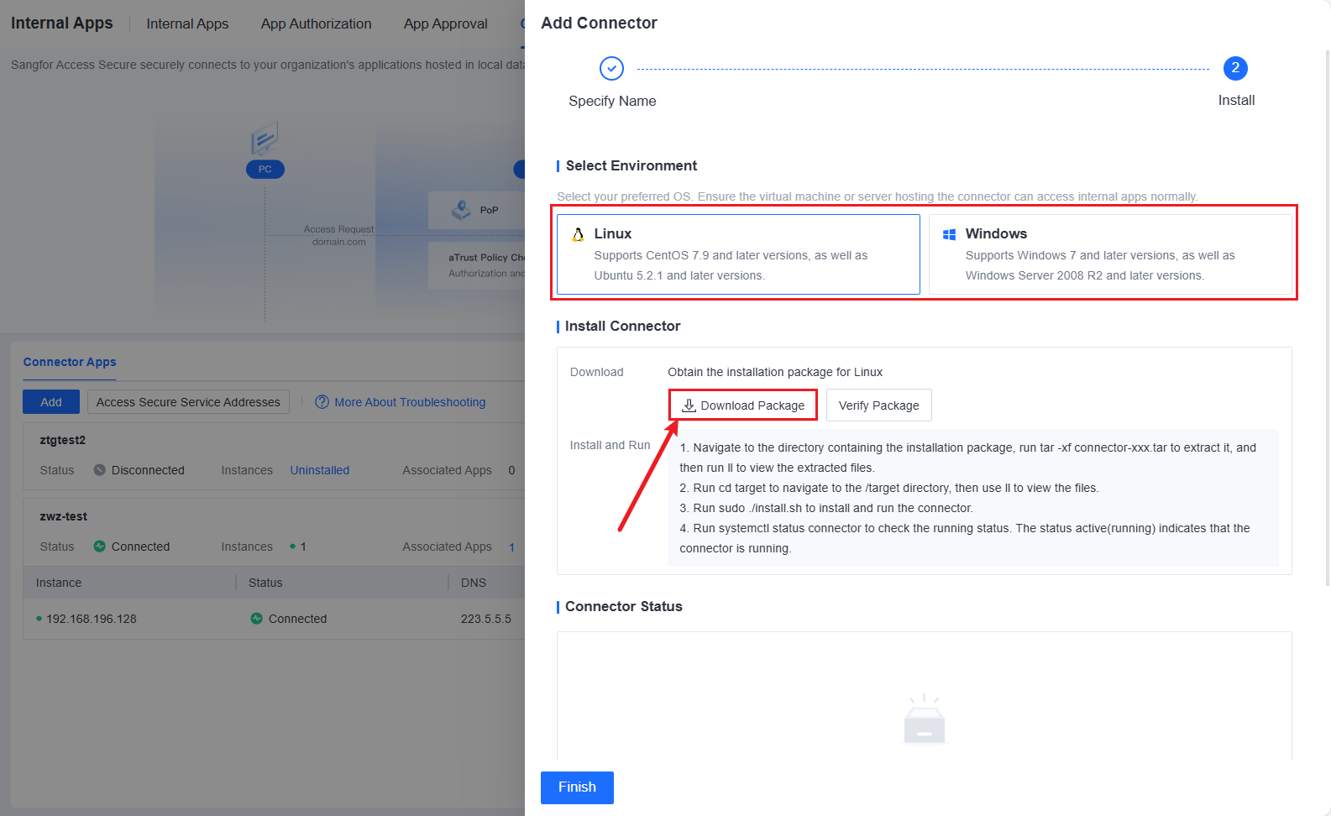The height and width of the screenshot is (816, 1331).
Task: Click the Associated Apps count 1 for zwz-test
Action: pyautogui.click(x=511, y=547)
